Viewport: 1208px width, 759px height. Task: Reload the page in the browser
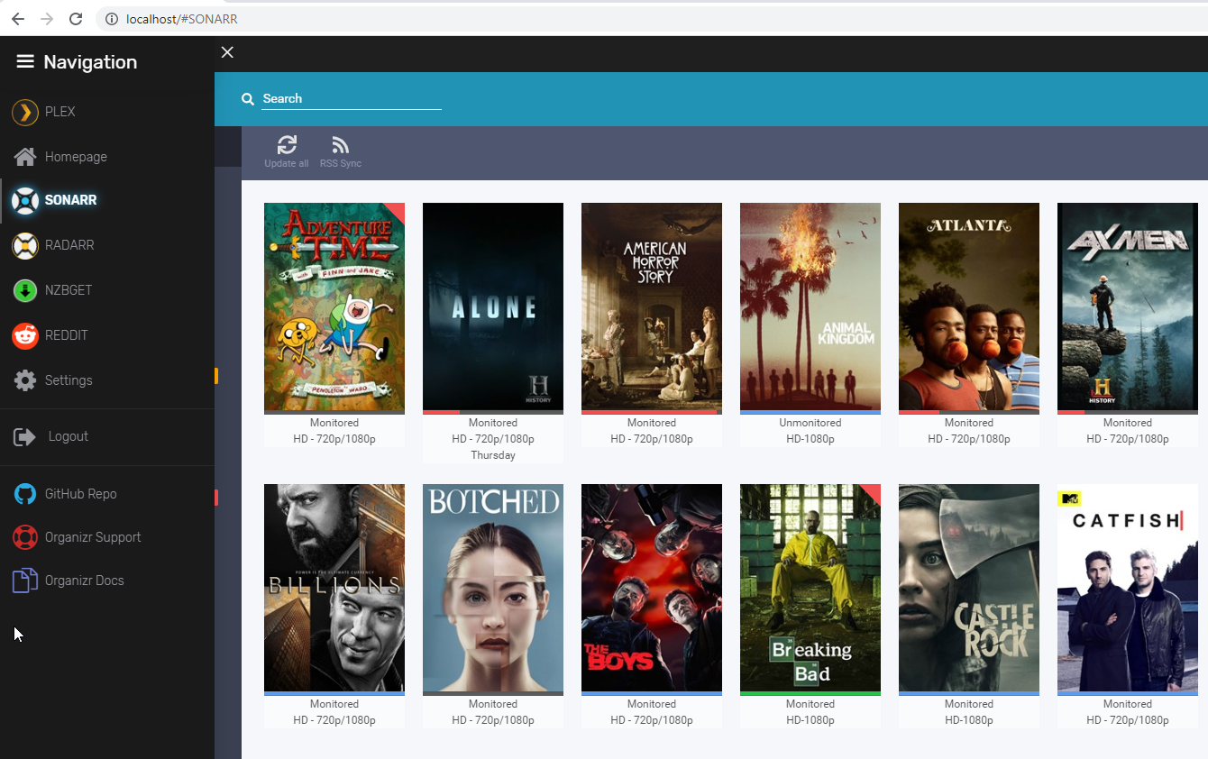coord(76,19)
